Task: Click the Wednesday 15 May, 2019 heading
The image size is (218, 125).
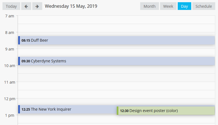Action: 71,6
